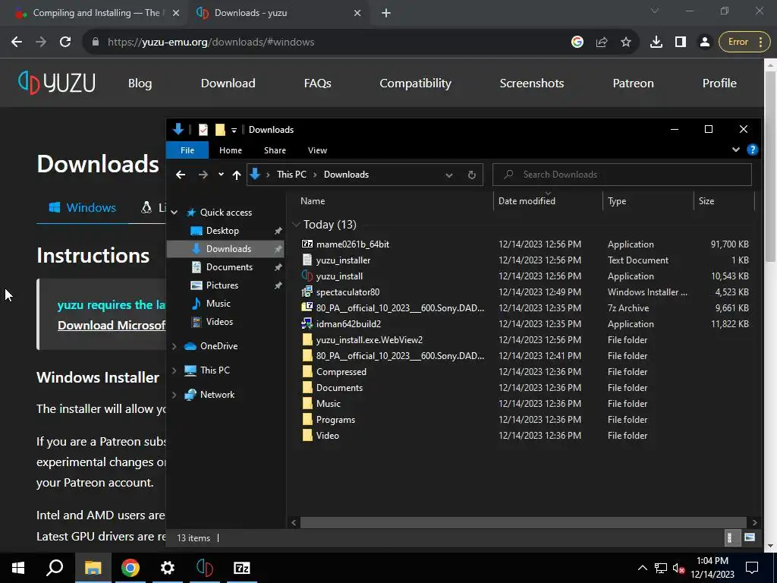Expand the Network tree node

click(x=175, y=395)
